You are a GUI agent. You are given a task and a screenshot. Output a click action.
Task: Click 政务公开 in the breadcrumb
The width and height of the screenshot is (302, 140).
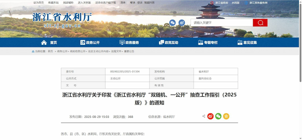(x=62, y=51)
